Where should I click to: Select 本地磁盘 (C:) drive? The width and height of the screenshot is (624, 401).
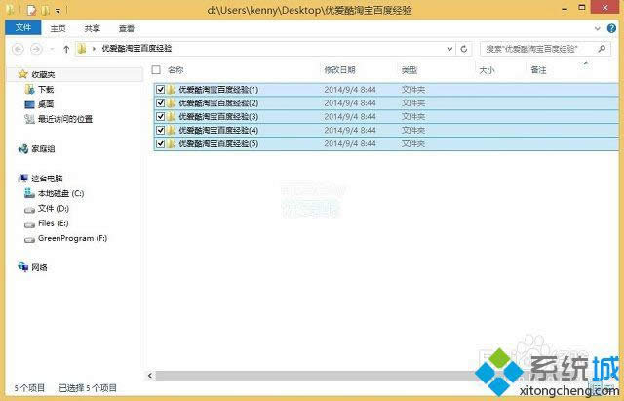[60, 193]
